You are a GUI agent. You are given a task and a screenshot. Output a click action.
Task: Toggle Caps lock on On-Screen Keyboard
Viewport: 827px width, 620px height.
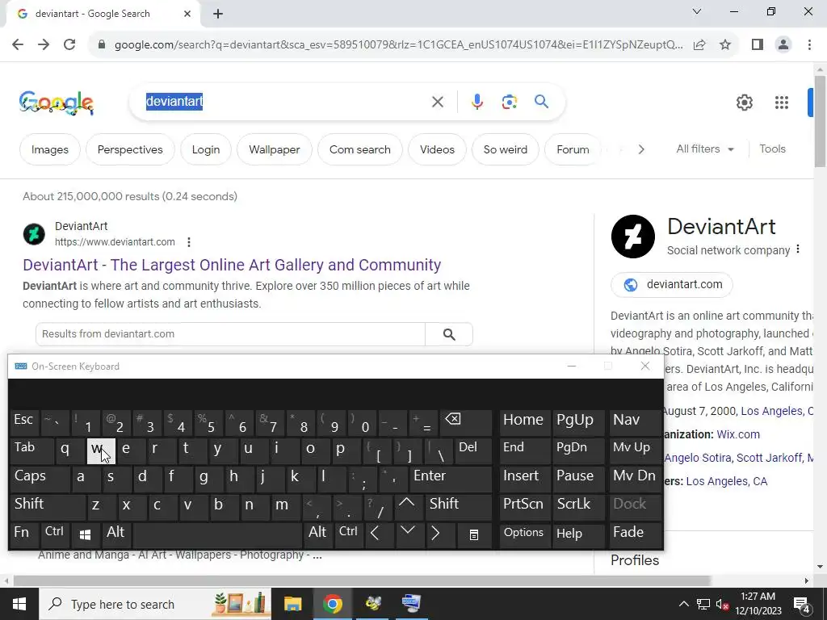coord(39,479)
